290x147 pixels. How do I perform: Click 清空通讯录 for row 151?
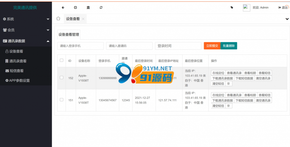263,100
